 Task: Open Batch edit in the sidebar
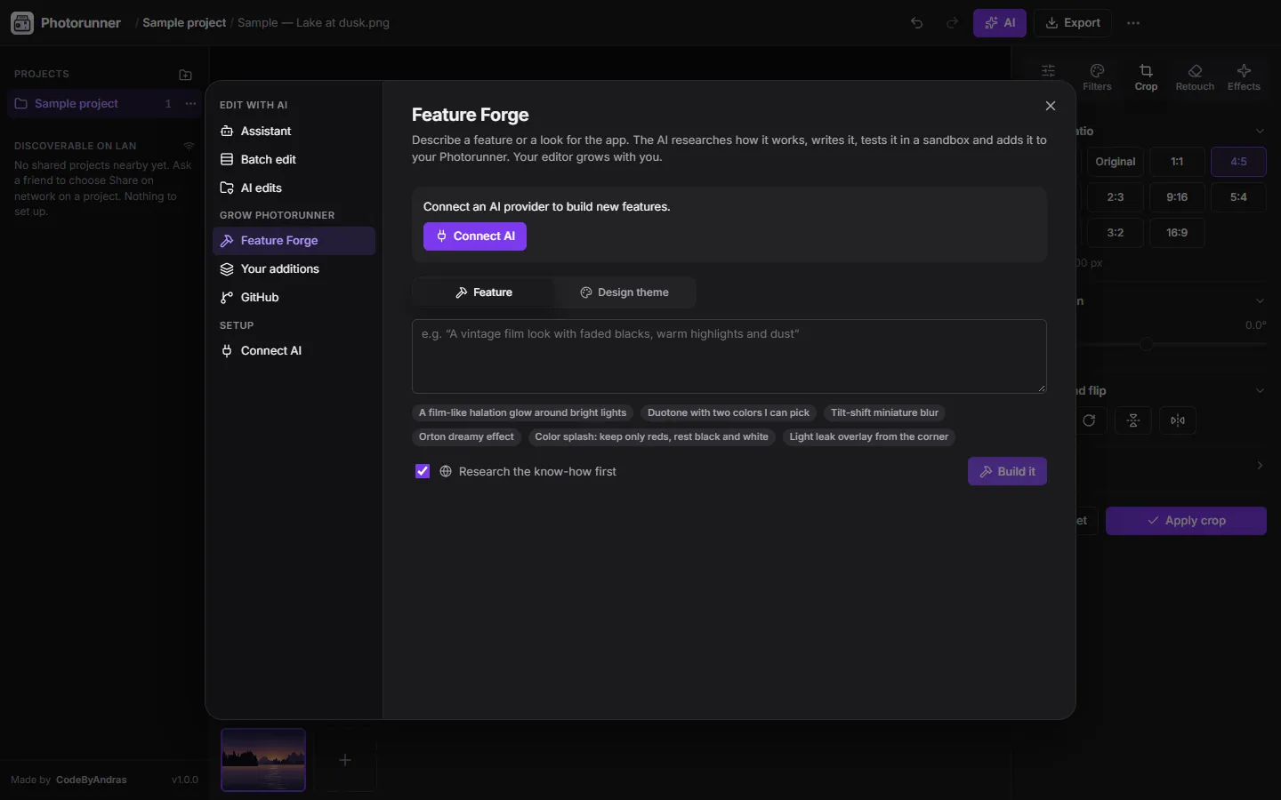click(294, 160)
